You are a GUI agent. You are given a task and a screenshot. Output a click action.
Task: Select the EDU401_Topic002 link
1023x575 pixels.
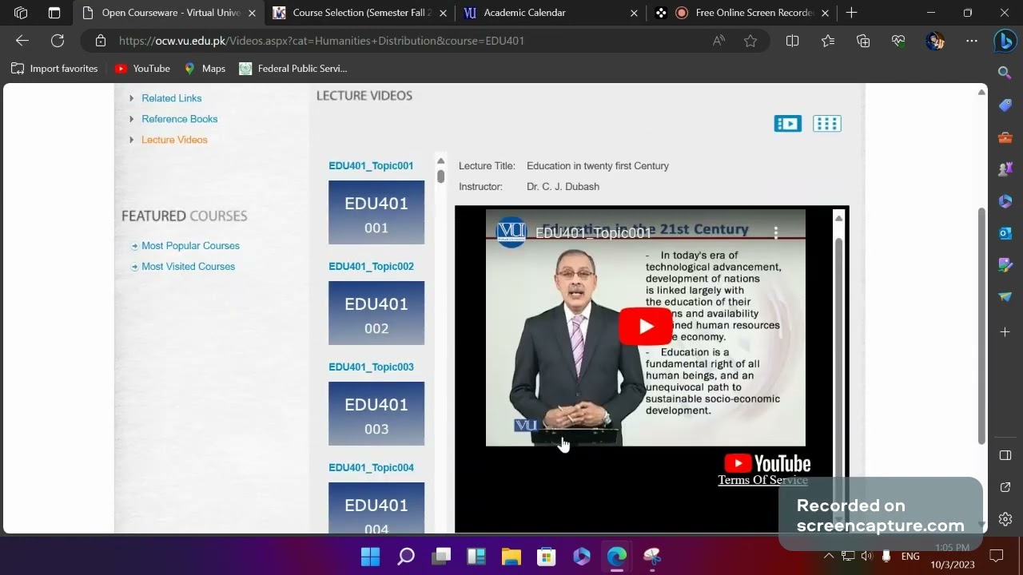click(371, 267)
